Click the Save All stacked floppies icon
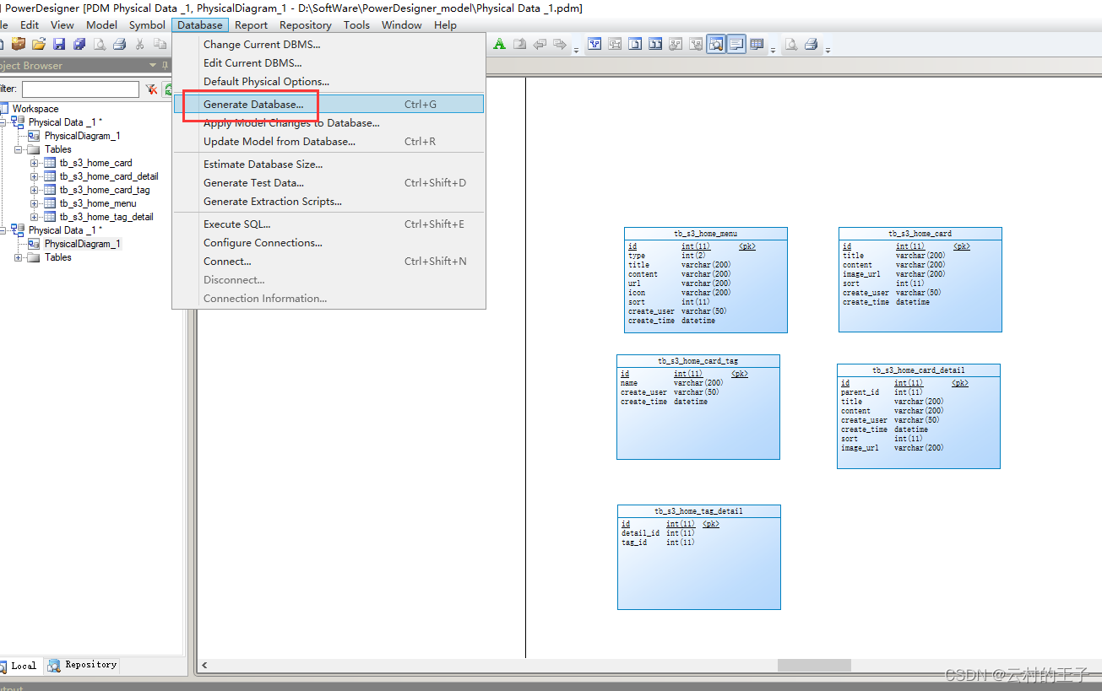Screen dimensions: 1102x691 point(79,44)
